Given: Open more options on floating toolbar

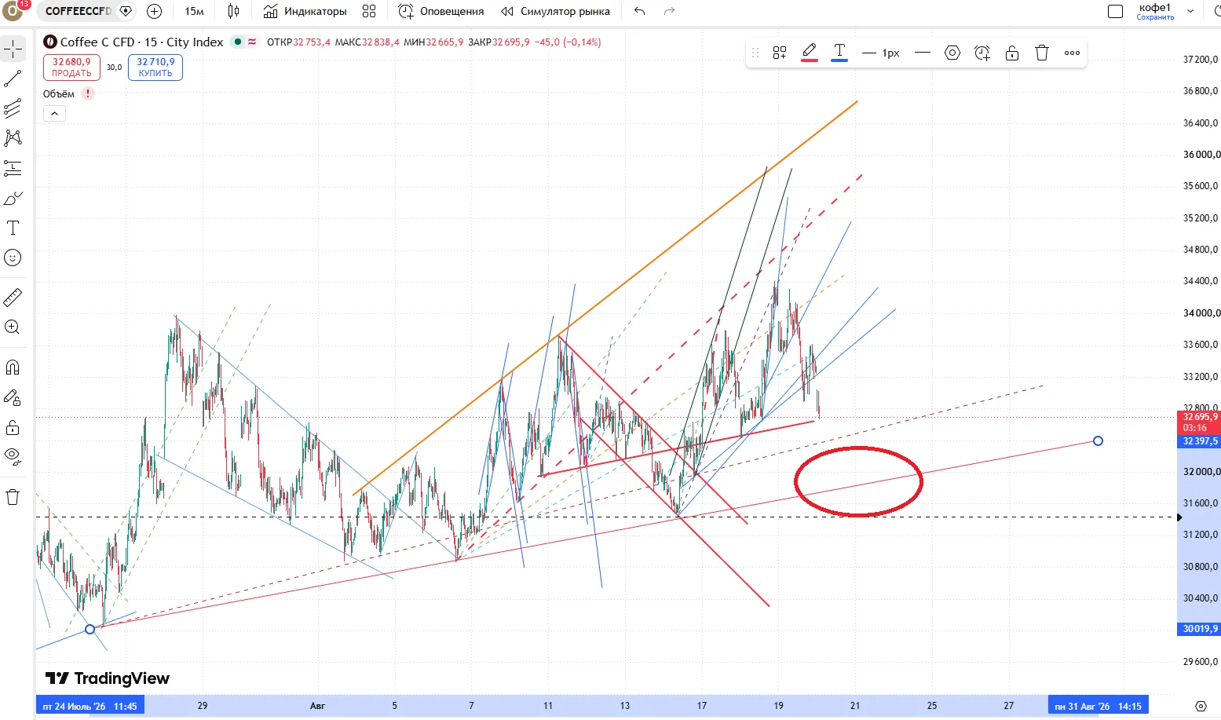Looking at the screenshot, I should point(1072,53).
